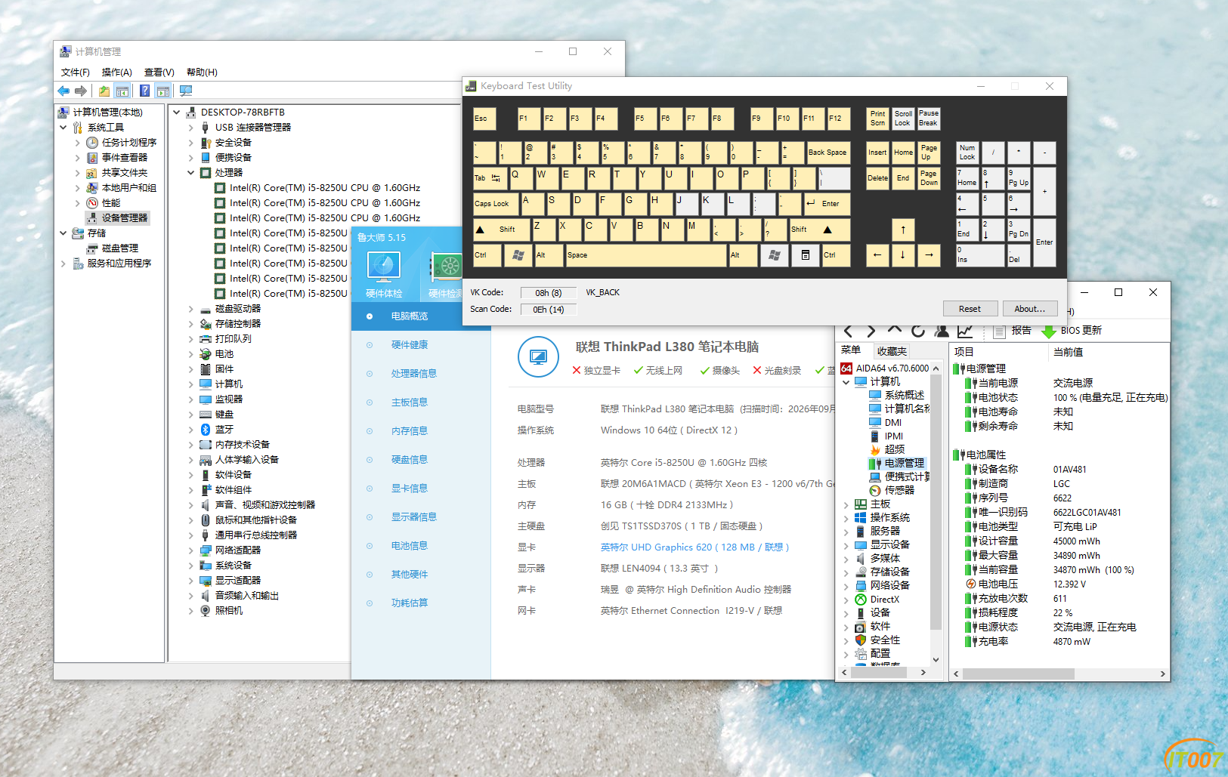Select 电脑概览 in 鲁大师 sidebar
Viewport: 1228px width, 777px height.
coord(421,316)
